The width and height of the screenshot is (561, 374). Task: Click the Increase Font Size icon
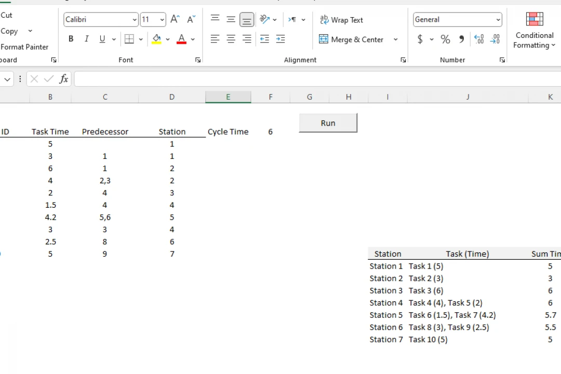tap(175, 20)
